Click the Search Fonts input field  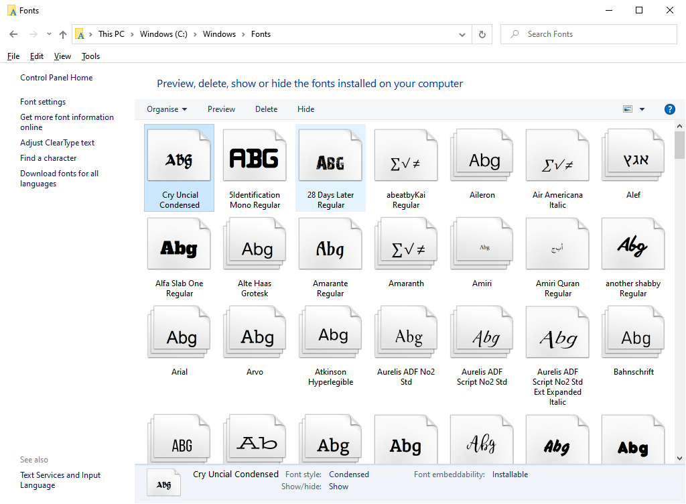point(588,34)
